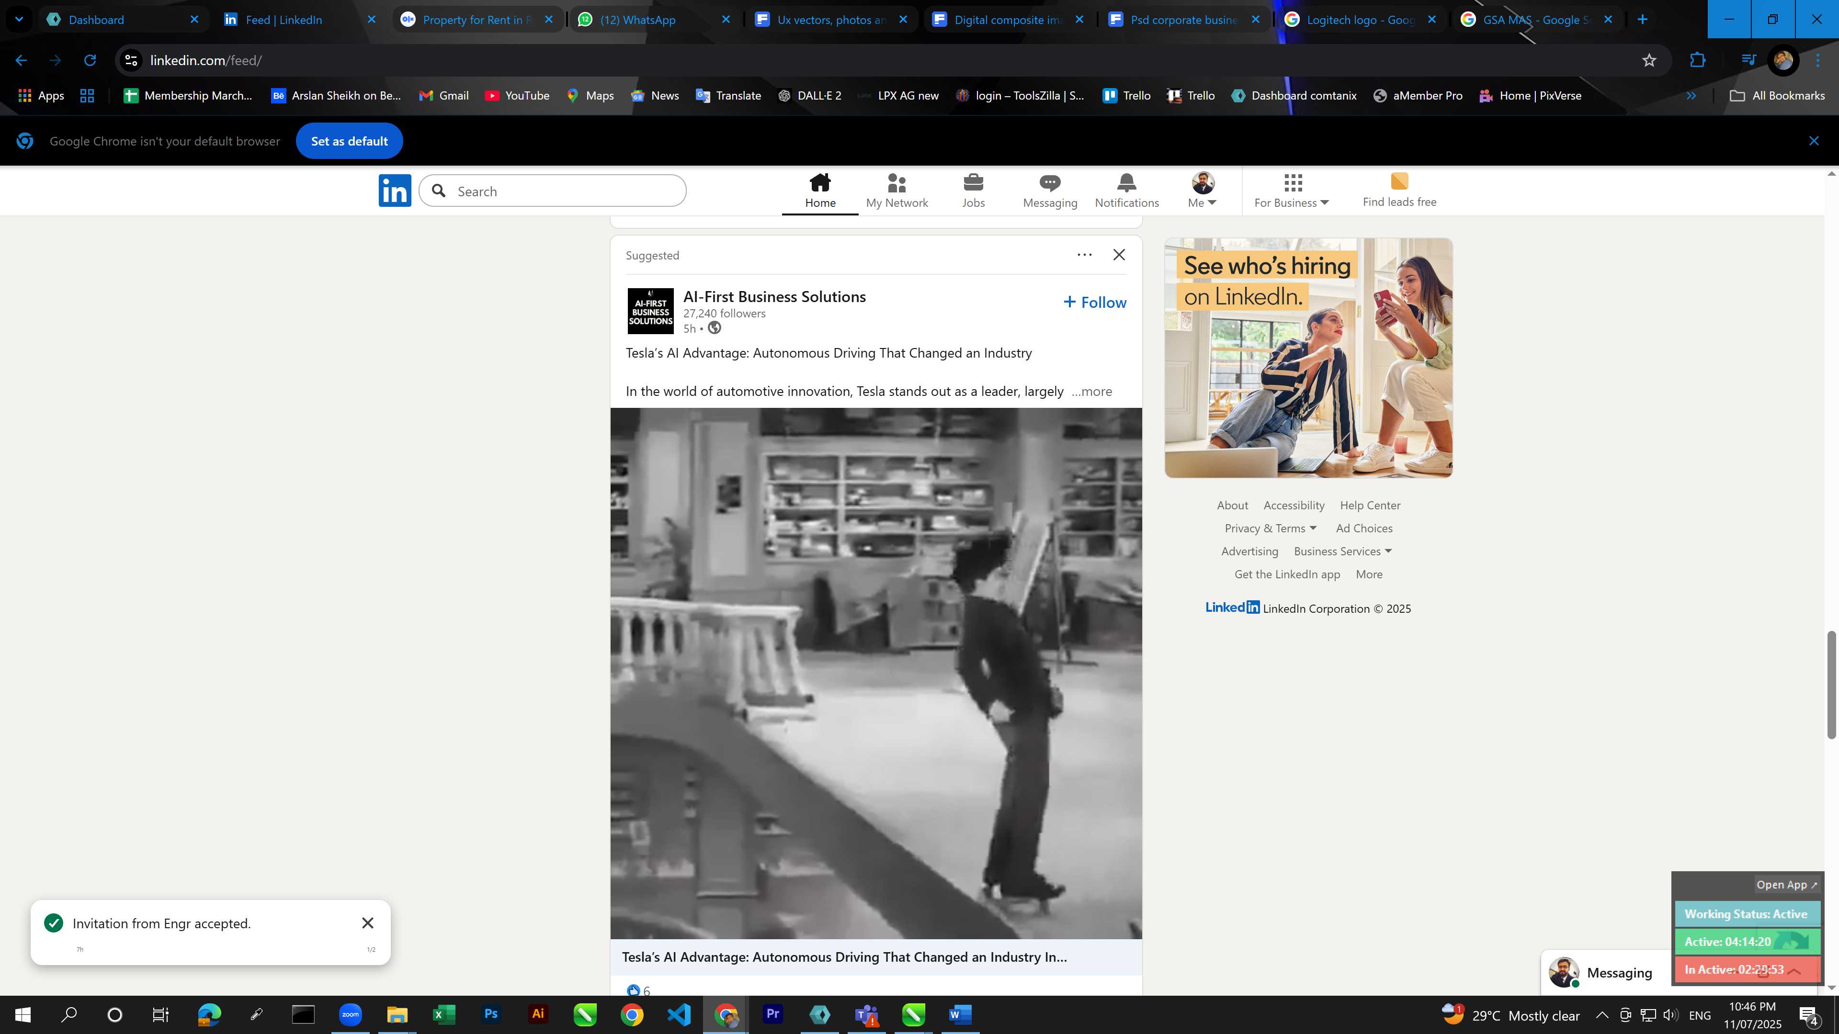Screen dimensions: 1839x1034
Task: Close the default browser notification bar
Action: [1814, 141]
